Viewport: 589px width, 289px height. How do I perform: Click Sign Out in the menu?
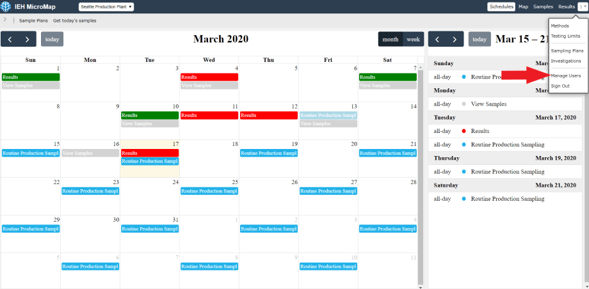[x=560, y=86]
